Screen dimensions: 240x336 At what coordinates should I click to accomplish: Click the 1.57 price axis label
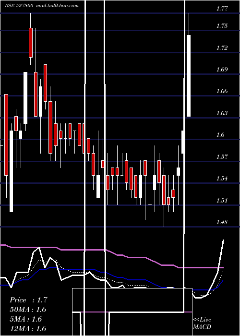point(222,157)
